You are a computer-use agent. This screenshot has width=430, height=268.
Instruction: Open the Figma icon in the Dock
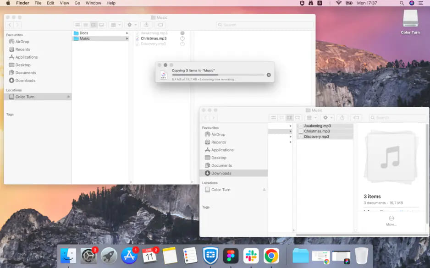point(231,256)
